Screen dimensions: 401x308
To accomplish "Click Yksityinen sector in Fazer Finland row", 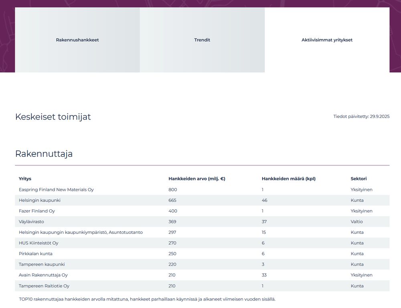I will point(361,211).
